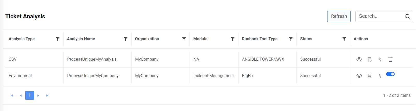420x111 pixels.
Task: Open the Module column filter
Action: [233, 39]
